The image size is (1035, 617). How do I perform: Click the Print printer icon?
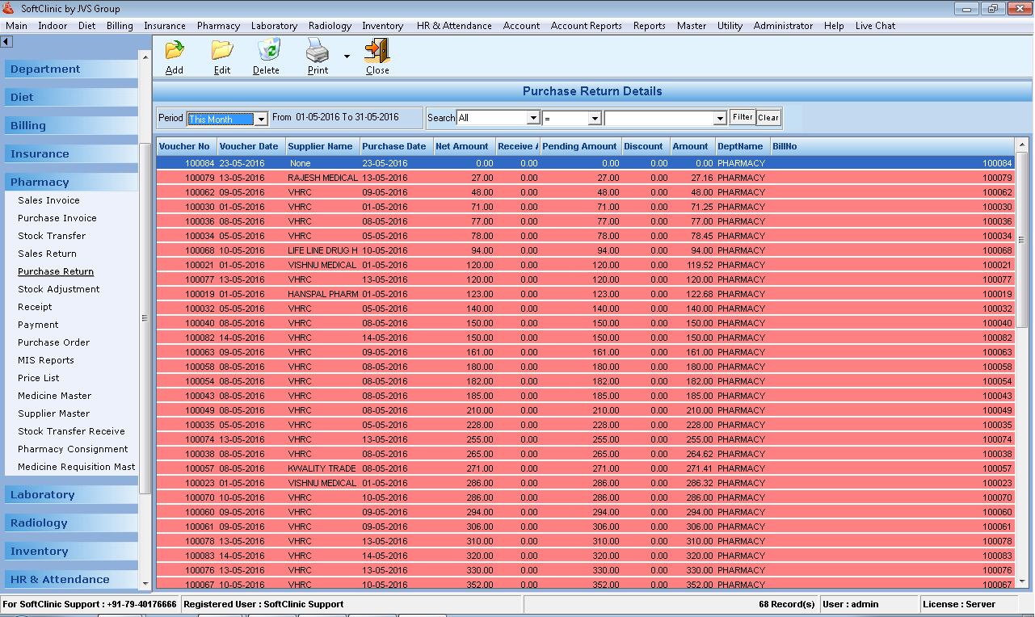317,51
